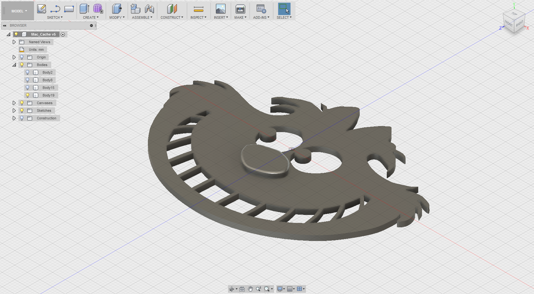This screenshot has width=534, height=294.
Task: Click the TOP face of ViewCube
Action: click(514, 14)
